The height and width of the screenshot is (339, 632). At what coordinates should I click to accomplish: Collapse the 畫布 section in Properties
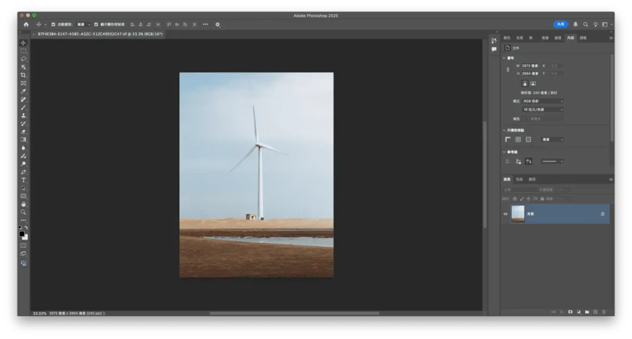[505, 58]
